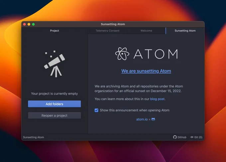Open the Telemetry Consent tab

pos(108,30)
